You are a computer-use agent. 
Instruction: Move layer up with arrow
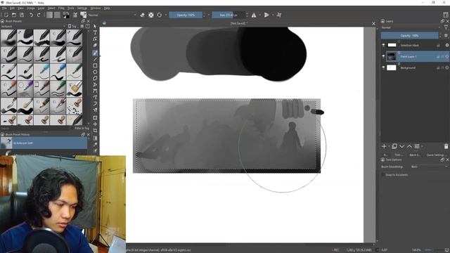[x=409, y=146]
